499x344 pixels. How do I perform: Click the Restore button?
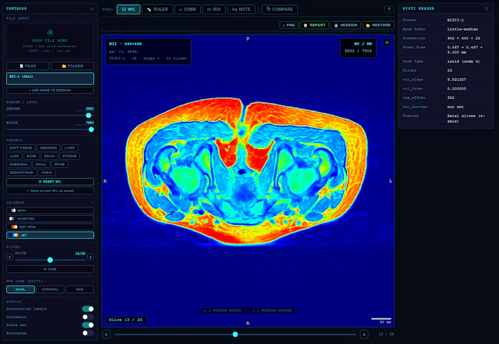pyautogui.click(x=378, y=25)
